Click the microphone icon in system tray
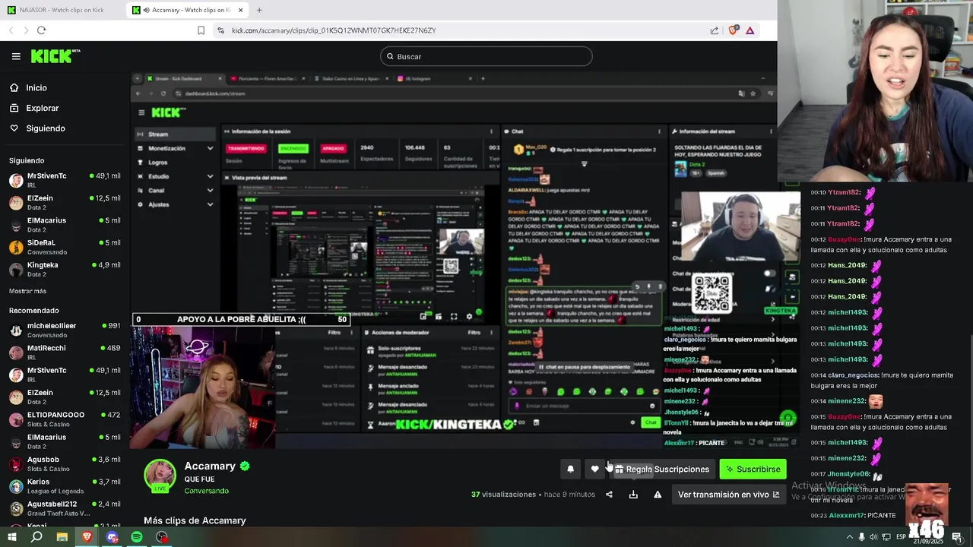 [861, 537]
